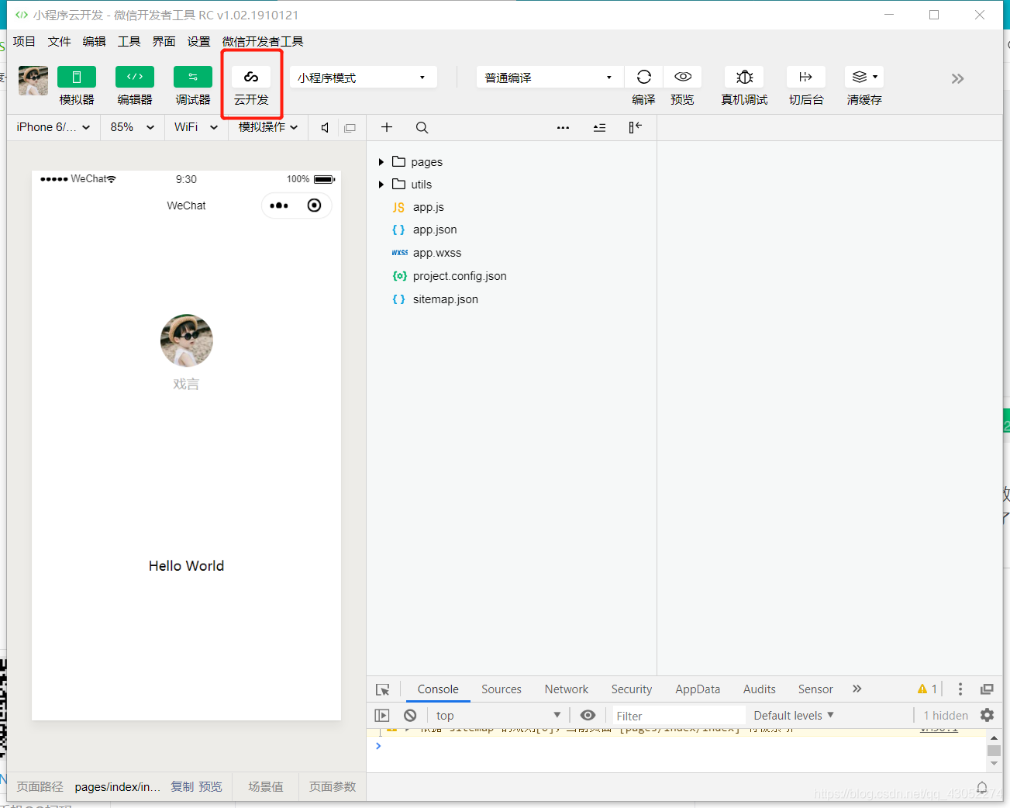The image size is (1010, 808).
Task: Toggle the simulator panel button
Action: (x=77, y=77)
